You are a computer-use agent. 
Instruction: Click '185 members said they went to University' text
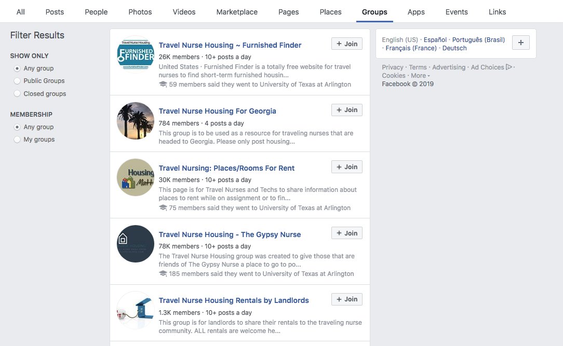point(261,273)
